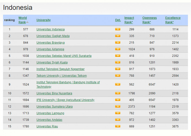Open details icon for Institut Teknologi Sepuluh Nopember
This screenshot has height=136, width=191.
pos(118,69)
